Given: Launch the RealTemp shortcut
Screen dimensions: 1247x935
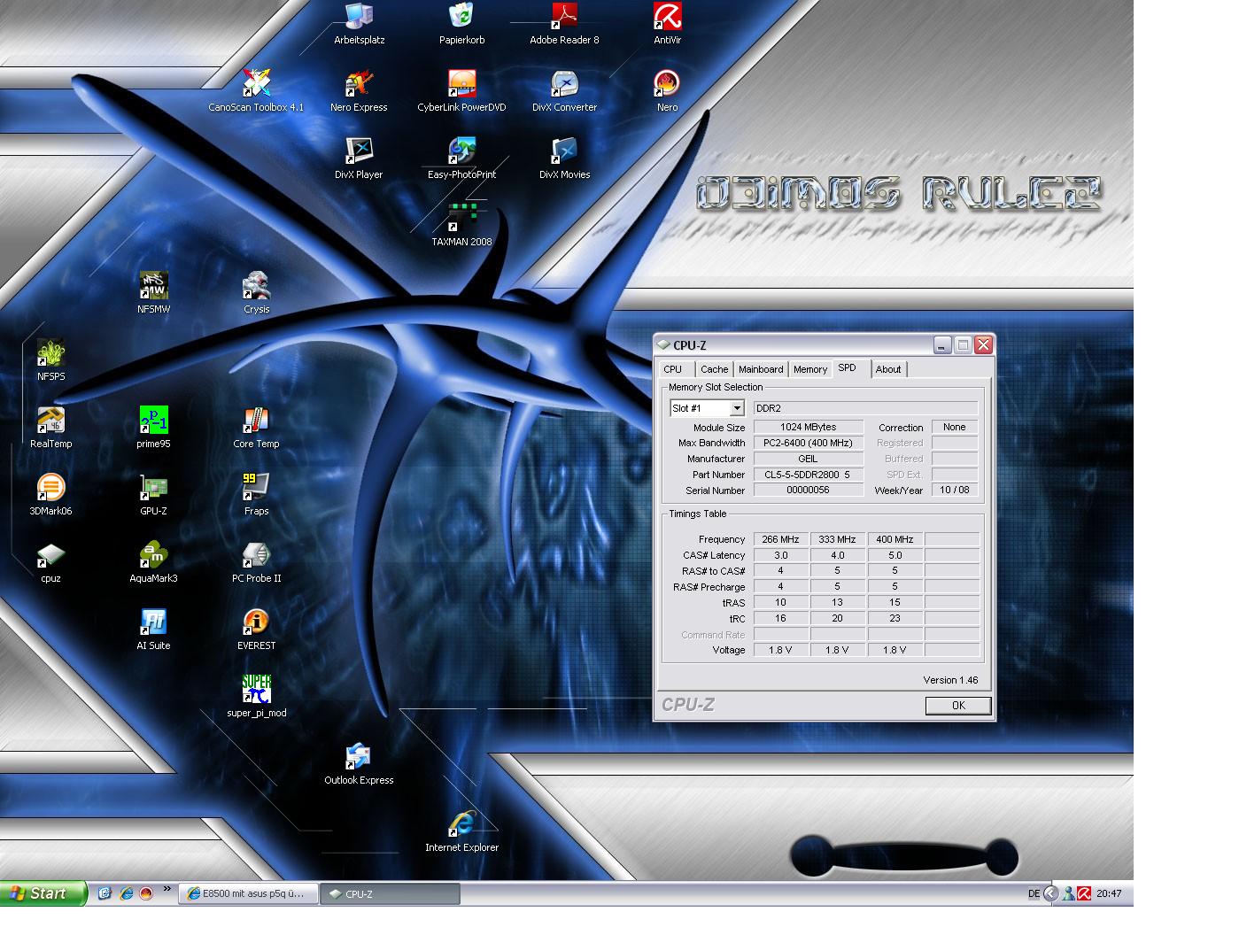Looking at the screenshot, I should click(x=50, y=428).
